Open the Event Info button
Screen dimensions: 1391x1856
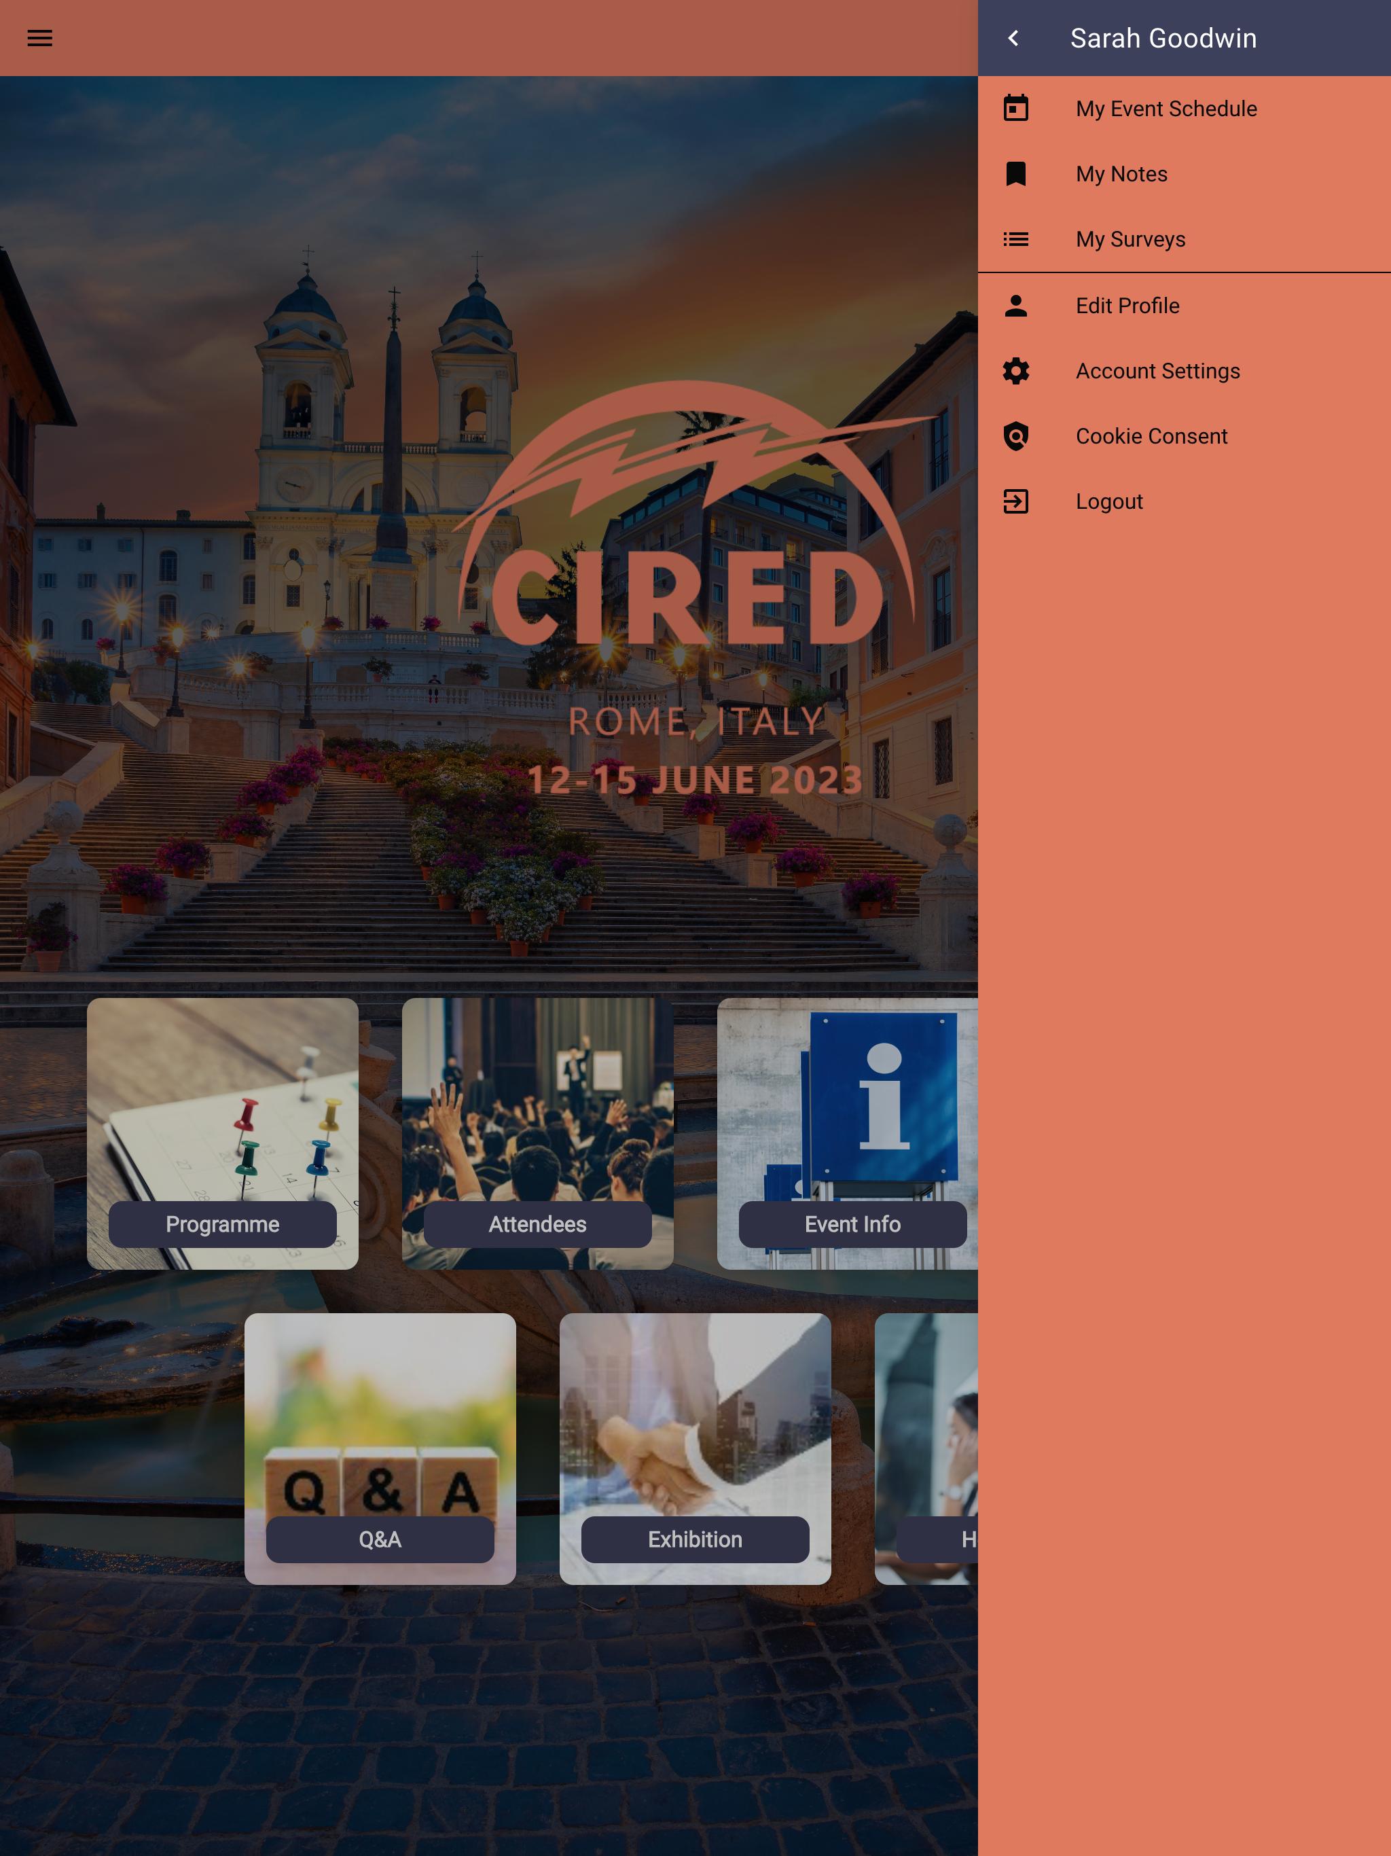(x=852, y=1224)
